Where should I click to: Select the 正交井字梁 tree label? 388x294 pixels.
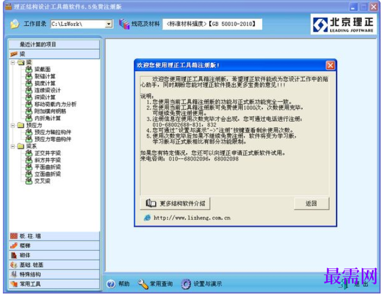47,153
